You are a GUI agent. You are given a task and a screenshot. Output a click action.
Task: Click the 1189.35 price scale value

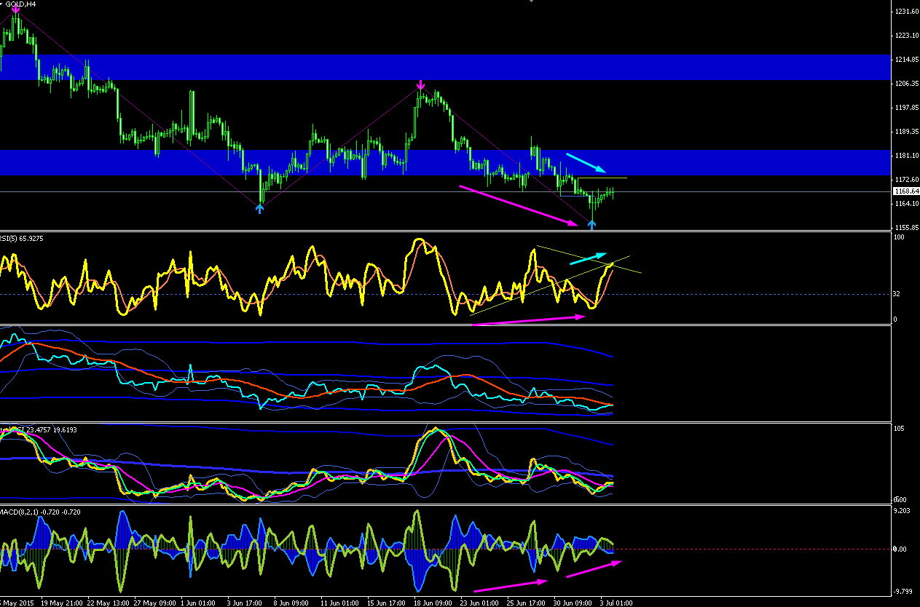click(908, 132)
